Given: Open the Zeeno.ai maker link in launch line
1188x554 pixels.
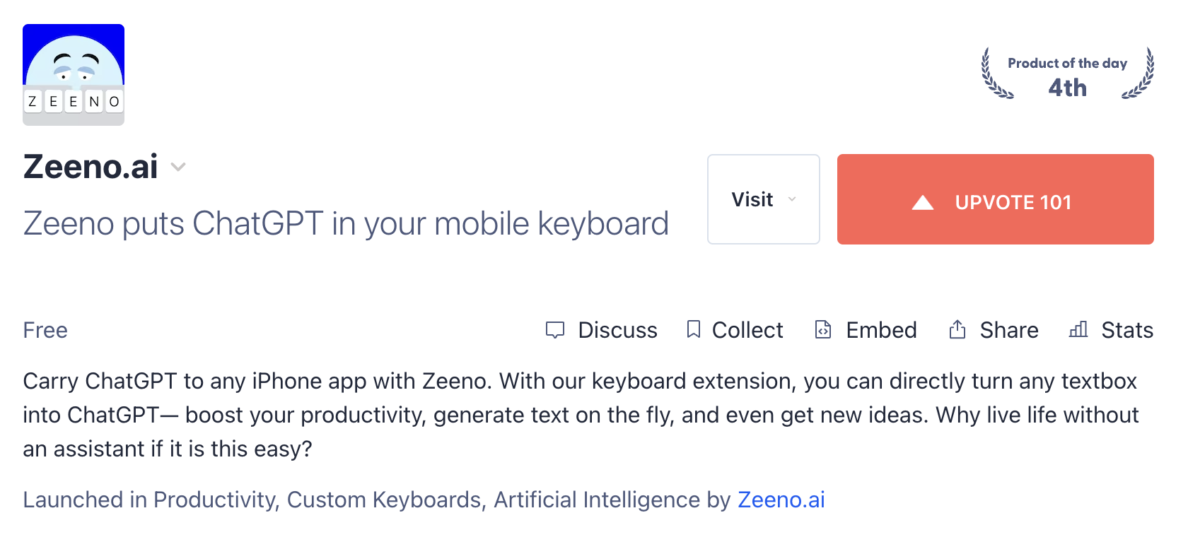Looking at the screenshot, I should click(x=781, y=500).
